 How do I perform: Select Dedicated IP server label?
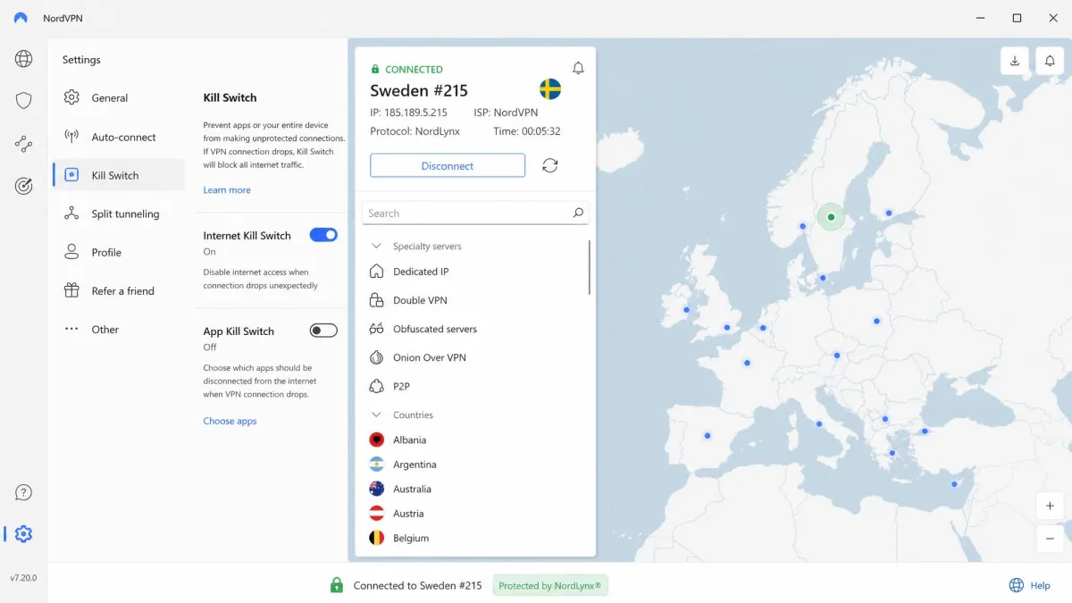click(421, 272)
